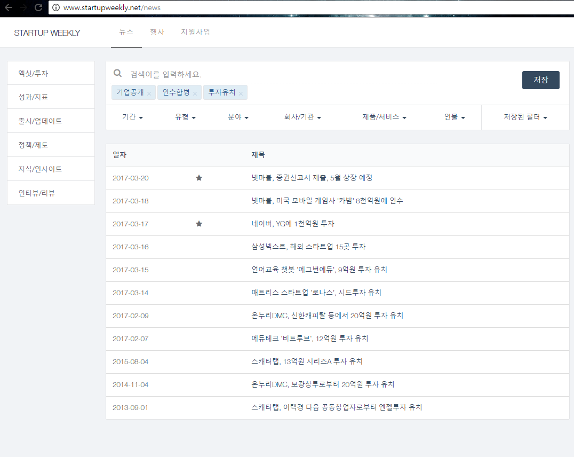Viewport: 574px width, 457px height.
Task: Open the 제품/서비스 dropdown filter
Action: [x=385, y=117]
